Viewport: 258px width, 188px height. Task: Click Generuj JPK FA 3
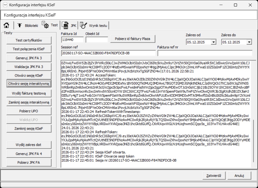(x=29, y=58)
